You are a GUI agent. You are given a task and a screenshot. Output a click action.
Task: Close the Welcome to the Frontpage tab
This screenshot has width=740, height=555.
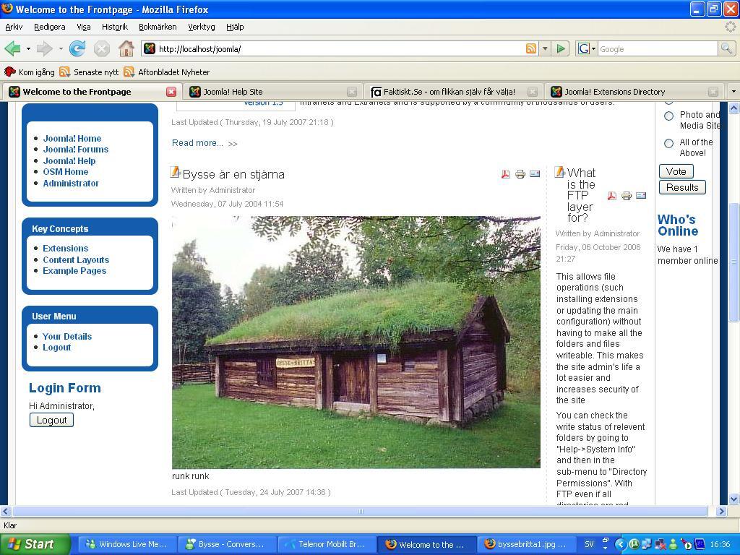click(x=171, y=92)
